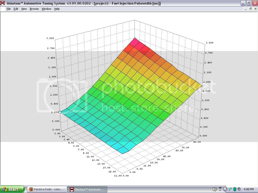Close the Fuel Injection Pulsewidth child window
The width and height of the screenshot is (258, 193).
click(x=255, y=9)
